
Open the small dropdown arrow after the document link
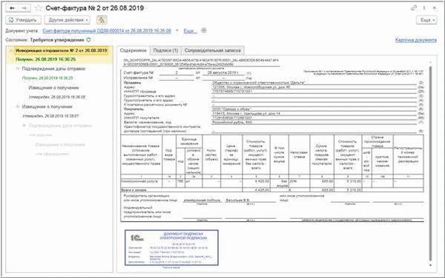tap(177, 30)
